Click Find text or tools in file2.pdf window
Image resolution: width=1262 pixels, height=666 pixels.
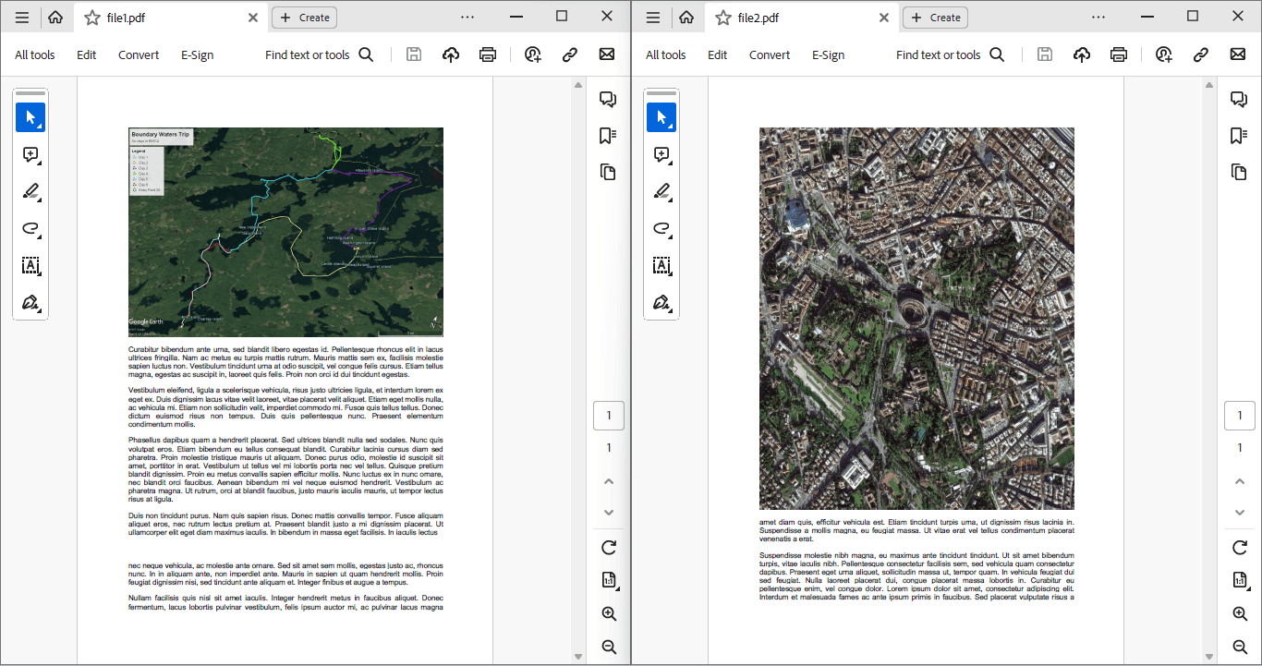click(950, 54)
